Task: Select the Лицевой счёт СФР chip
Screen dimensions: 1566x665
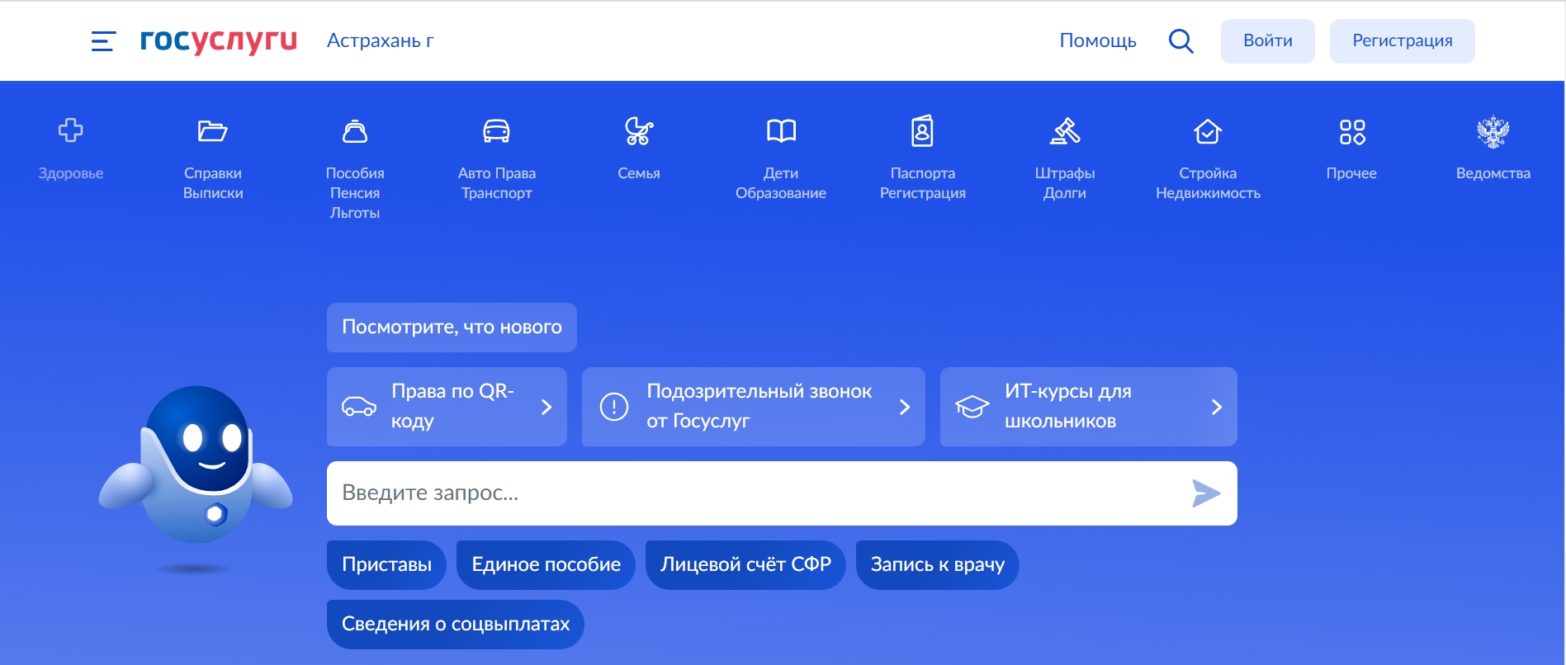Action: click(745, 565)
